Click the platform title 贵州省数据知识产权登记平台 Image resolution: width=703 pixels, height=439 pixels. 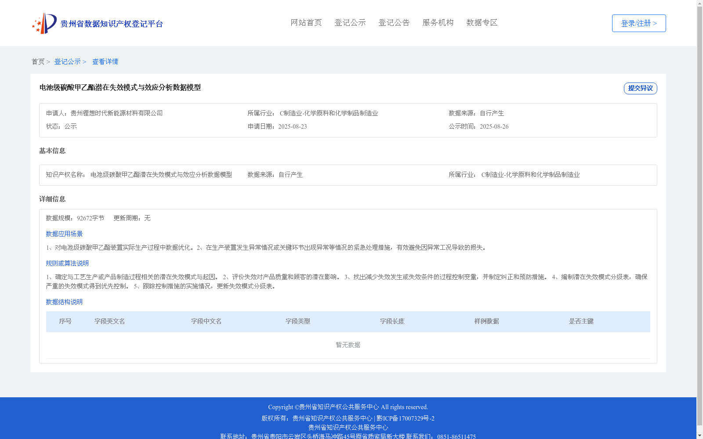click(112, 24)
